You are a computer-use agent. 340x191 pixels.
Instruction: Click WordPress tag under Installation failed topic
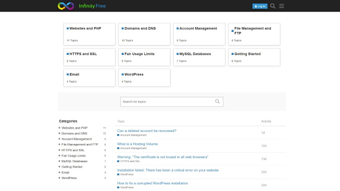[126, 174]
